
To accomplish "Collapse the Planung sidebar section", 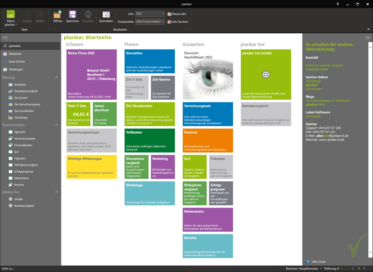I will point(56,77).
